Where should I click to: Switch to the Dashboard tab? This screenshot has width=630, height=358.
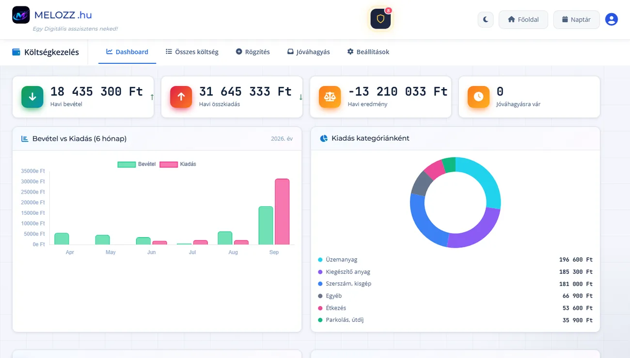[127, 52]
